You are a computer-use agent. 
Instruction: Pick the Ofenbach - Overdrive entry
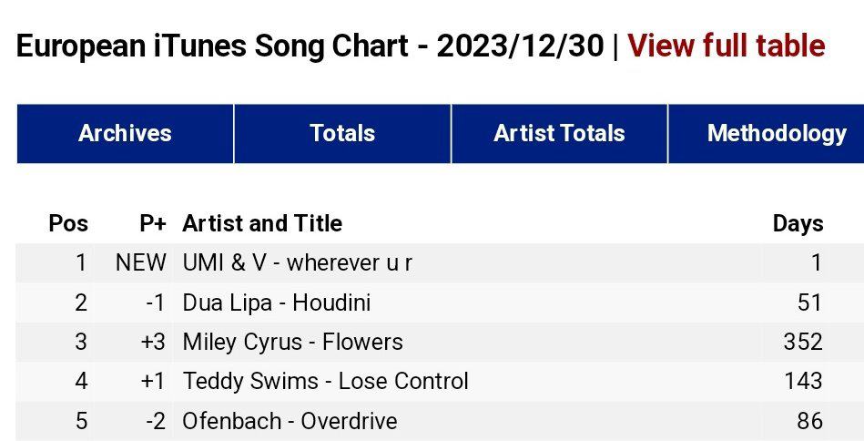point(290,421)
